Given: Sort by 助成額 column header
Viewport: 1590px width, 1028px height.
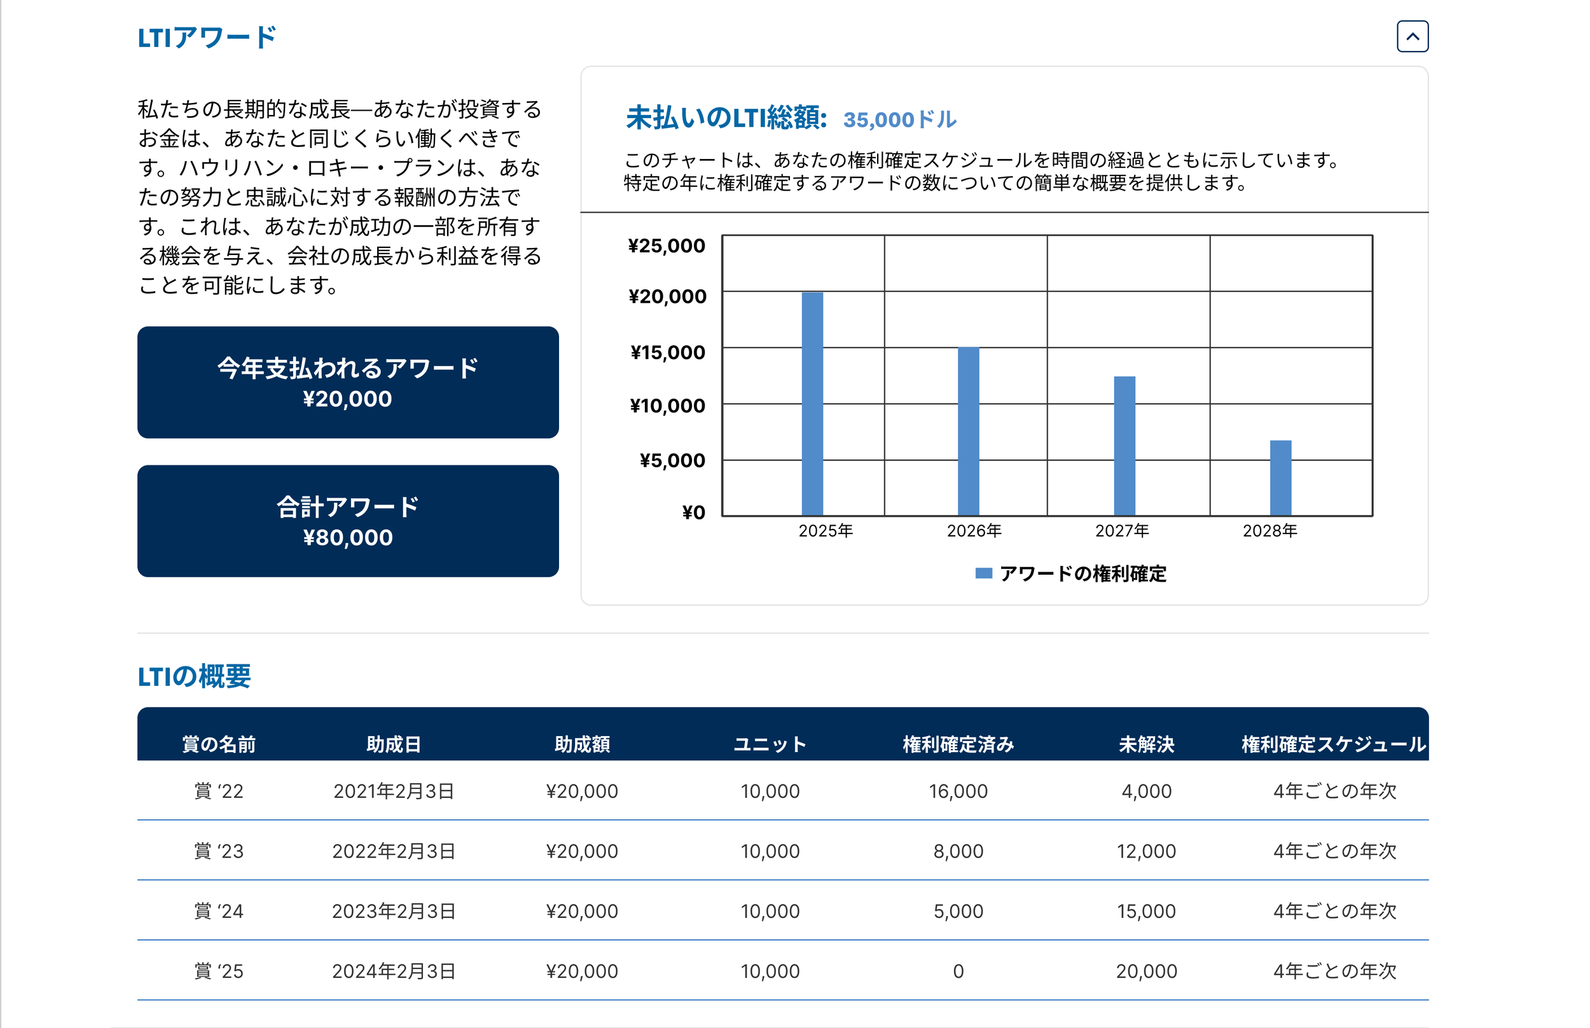Looking at the screenshot, I should (x=583, y=744).
